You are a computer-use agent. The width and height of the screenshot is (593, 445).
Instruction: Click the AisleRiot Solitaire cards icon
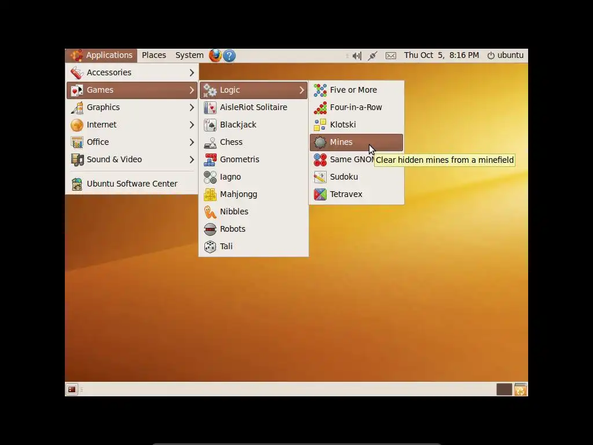pyautogui.click(x=210, y=107)
